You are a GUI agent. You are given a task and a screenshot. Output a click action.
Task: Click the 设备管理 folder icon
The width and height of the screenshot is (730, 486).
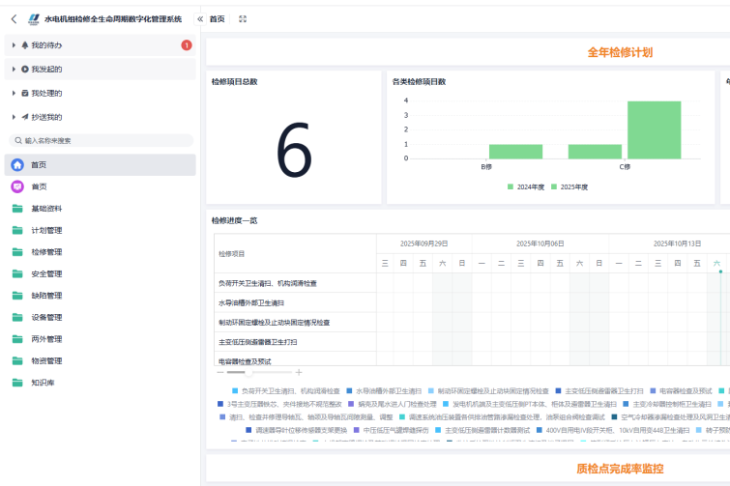(17, 317)
